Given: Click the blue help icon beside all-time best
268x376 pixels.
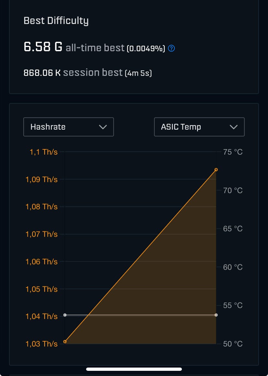Looking at the screenshot, I should click(x=172, y=49).
